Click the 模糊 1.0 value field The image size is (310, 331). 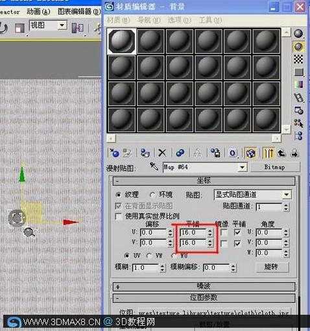point(146,268)
